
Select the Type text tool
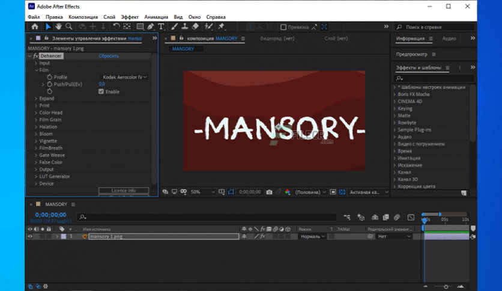pos(161,26)
